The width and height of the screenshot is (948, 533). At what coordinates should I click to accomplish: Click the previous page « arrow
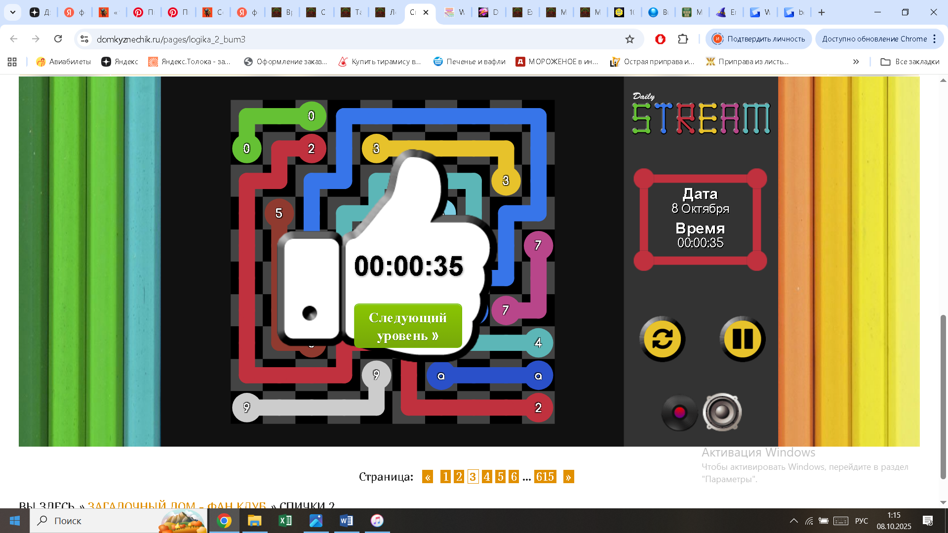click(x=428, y=477)
